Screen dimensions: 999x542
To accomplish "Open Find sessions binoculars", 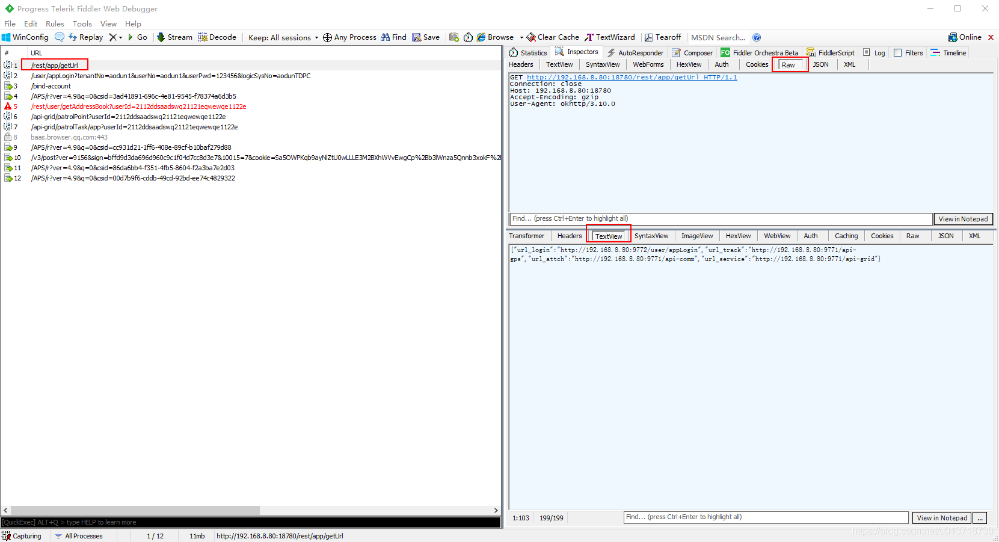I will tap(393, 37).
